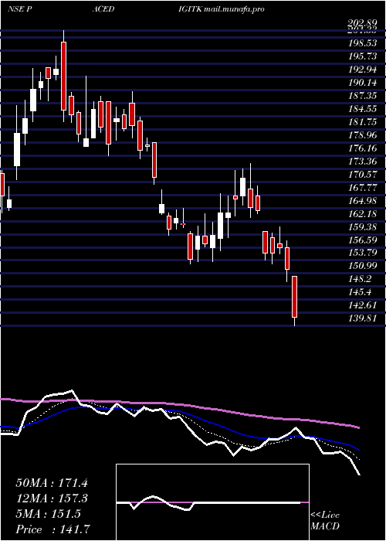The width and height of the screenshot is (386, 541).
Task: Select the 12MA : 157.3 reading
Action: (52, 498)
